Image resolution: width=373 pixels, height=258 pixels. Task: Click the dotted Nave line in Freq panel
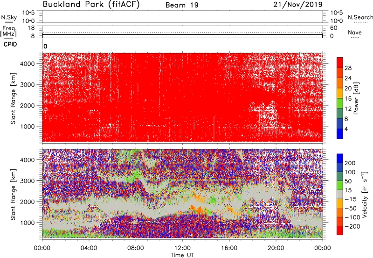tap(182, 33)
